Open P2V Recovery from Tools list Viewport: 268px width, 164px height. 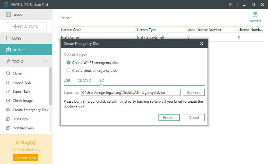pos(23,128)
